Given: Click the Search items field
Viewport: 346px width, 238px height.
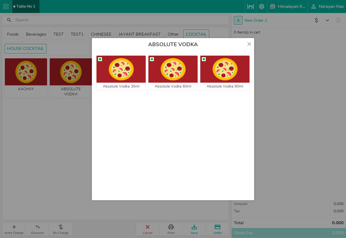Looking at the screenshot, I should 116,20.
